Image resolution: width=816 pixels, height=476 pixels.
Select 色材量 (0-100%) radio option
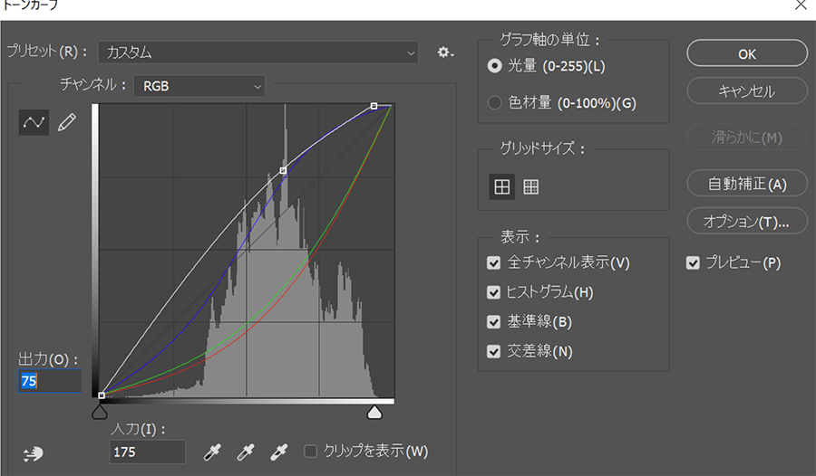coord(494,103)
